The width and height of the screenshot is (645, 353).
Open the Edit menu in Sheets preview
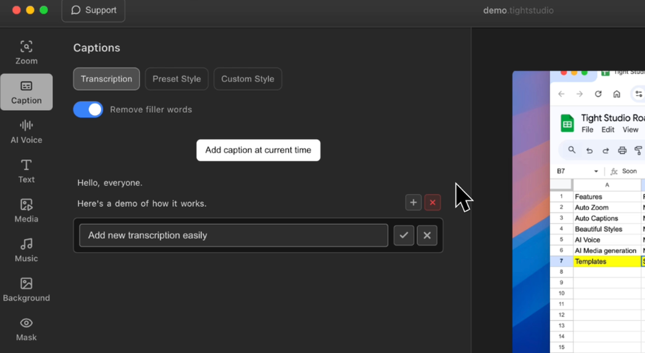tap(608, 130)
